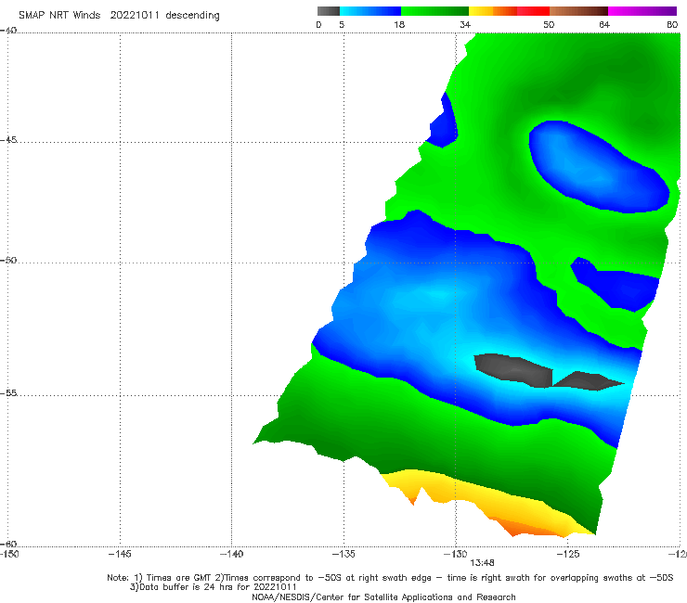Click the date label '20221011' in the title
The width and height of the screenshot is (687, 603).
(x=135, y=15)
